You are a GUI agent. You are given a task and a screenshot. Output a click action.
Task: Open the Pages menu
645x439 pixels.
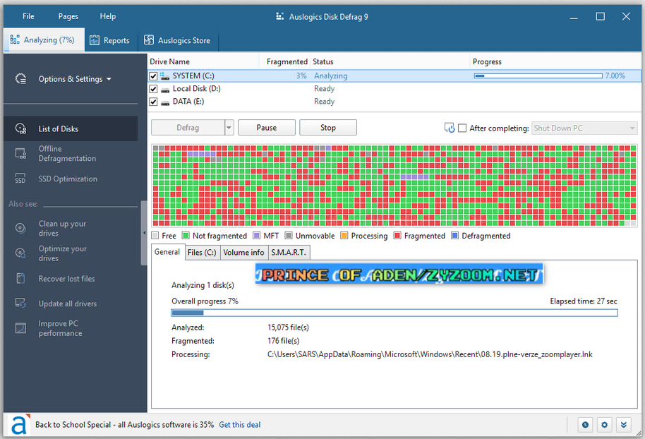(x=68, y=16)
